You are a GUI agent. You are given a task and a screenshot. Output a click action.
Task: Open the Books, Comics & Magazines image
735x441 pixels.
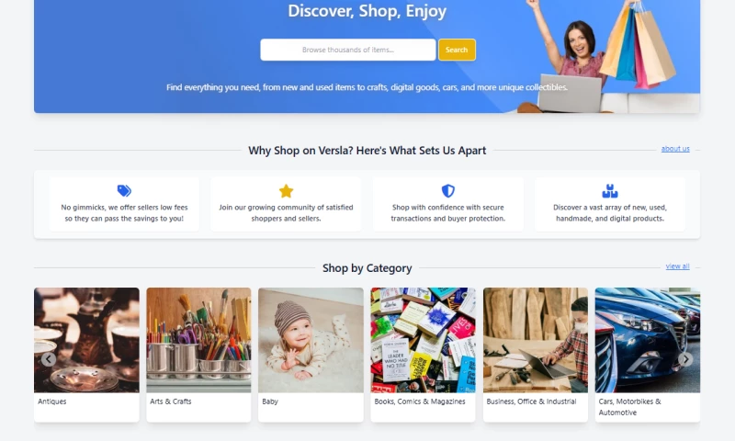pos(423,340)
